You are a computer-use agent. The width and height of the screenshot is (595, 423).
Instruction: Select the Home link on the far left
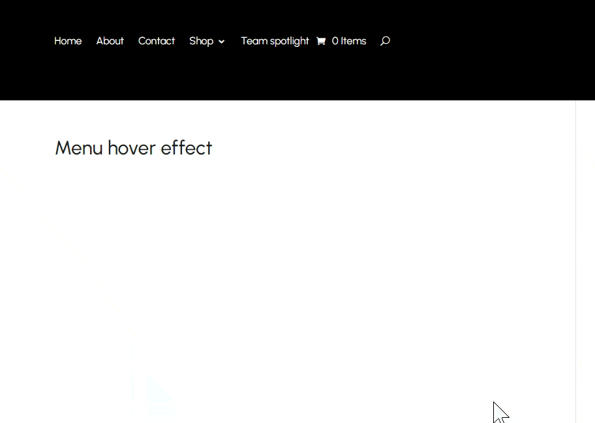pos(68,41)
